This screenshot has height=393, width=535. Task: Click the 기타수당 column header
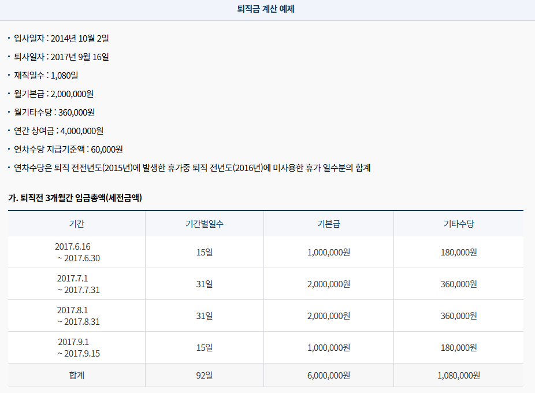pyautogui.click(x=459, y=224)
